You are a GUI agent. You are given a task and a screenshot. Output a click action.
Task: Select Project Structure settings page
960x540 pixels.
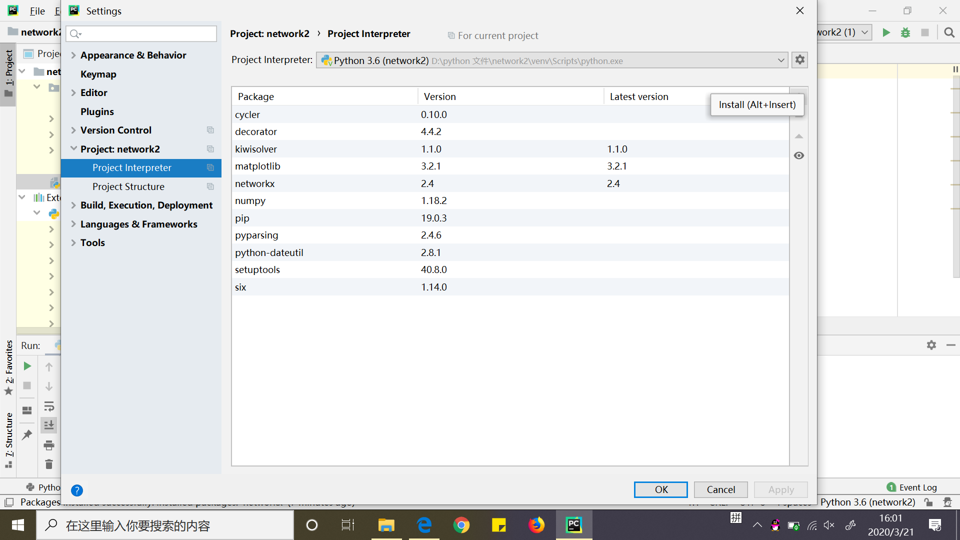128,186
